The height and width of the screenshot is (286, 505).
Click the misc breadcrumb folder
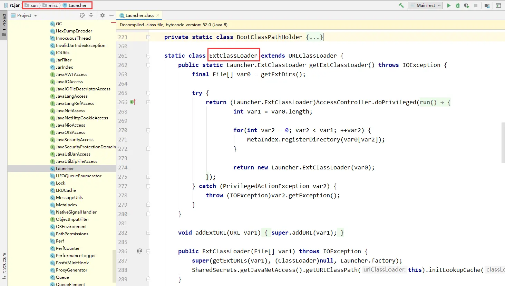[50, 5]
